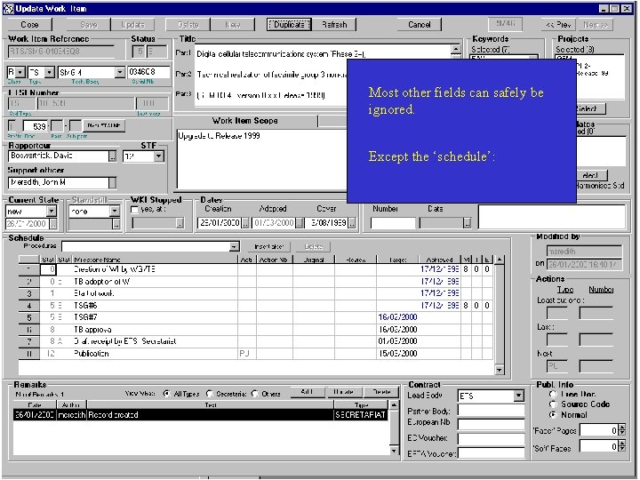Expand the Schedule Procedures dropdown
Screen dimensions: 640x480
(x=234, y=246)
